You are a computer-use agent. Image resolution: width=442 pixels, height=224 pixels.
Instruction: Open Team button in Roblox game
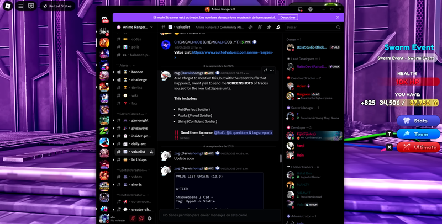[418, 134]
